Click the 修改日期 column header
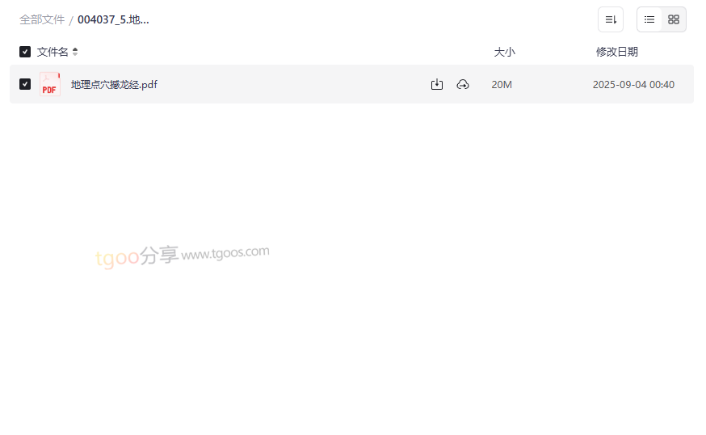 [617, 52]
